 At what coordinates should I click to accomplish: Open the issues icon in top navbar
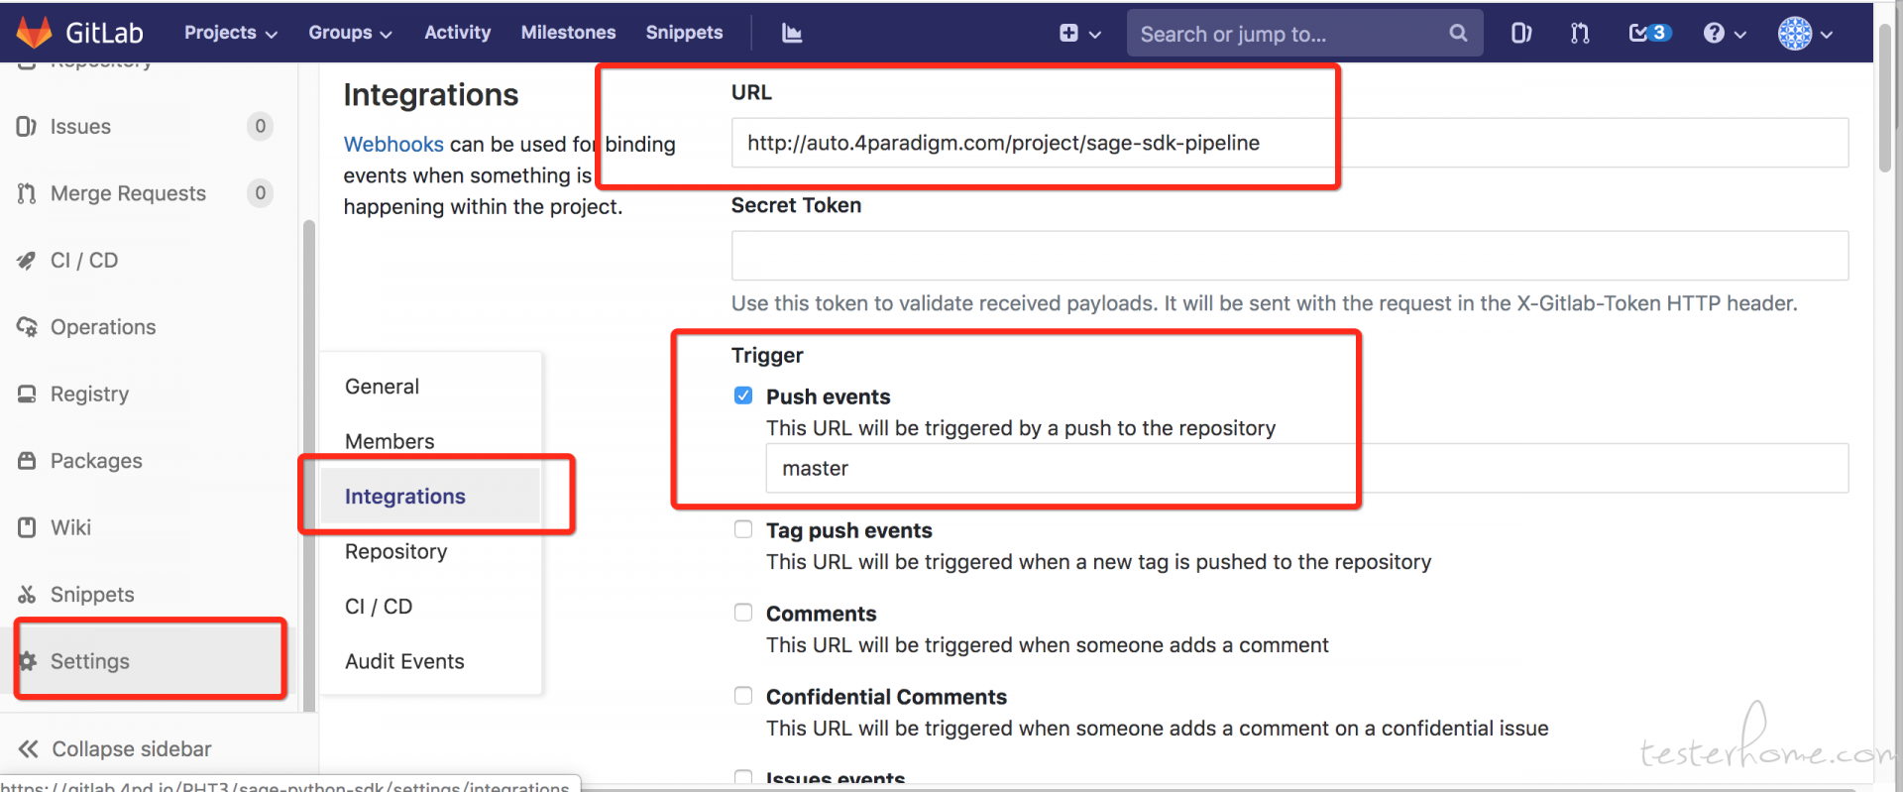pyautogui.click(x=1520, y=33)
